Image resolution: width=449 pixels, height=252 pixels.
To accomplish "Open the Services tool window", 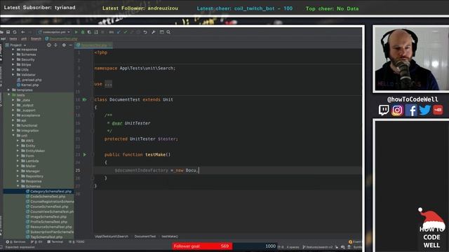I will (15, 241).
